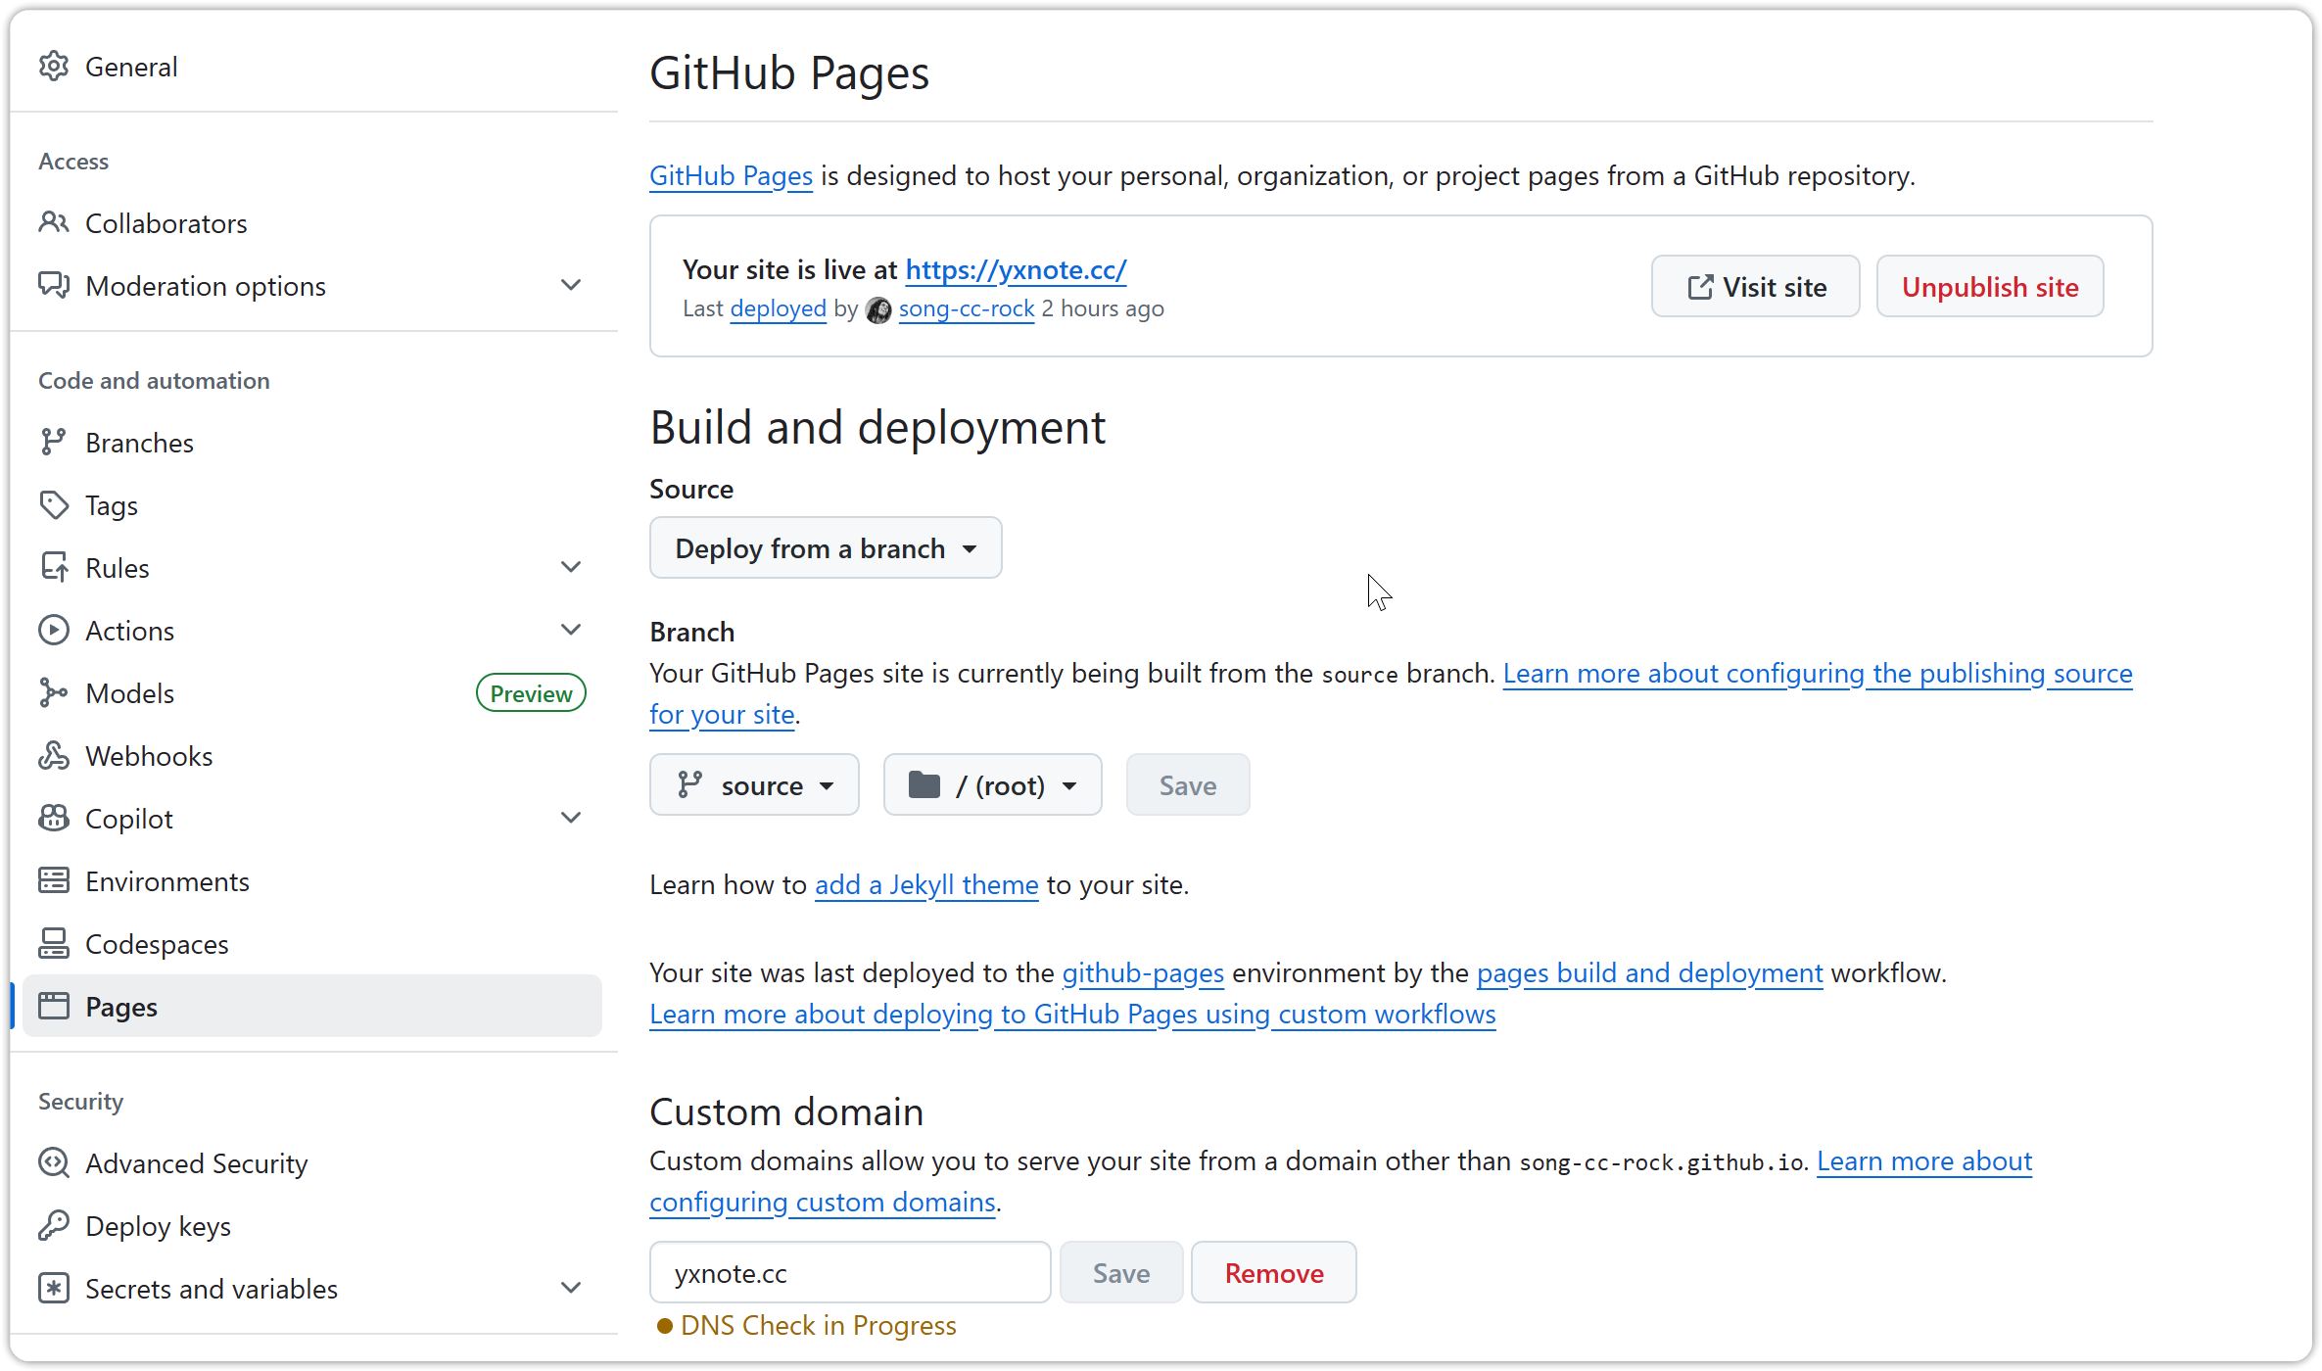Open Rules via its sidebar icon
Viewport: 2322px width, 1371px height.
tap(54, 567)
